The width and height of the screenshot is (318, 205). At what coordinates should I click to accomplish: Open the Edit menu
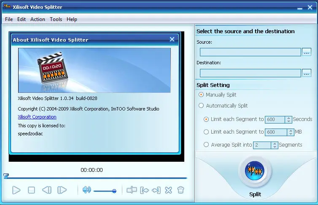[22, 19]
